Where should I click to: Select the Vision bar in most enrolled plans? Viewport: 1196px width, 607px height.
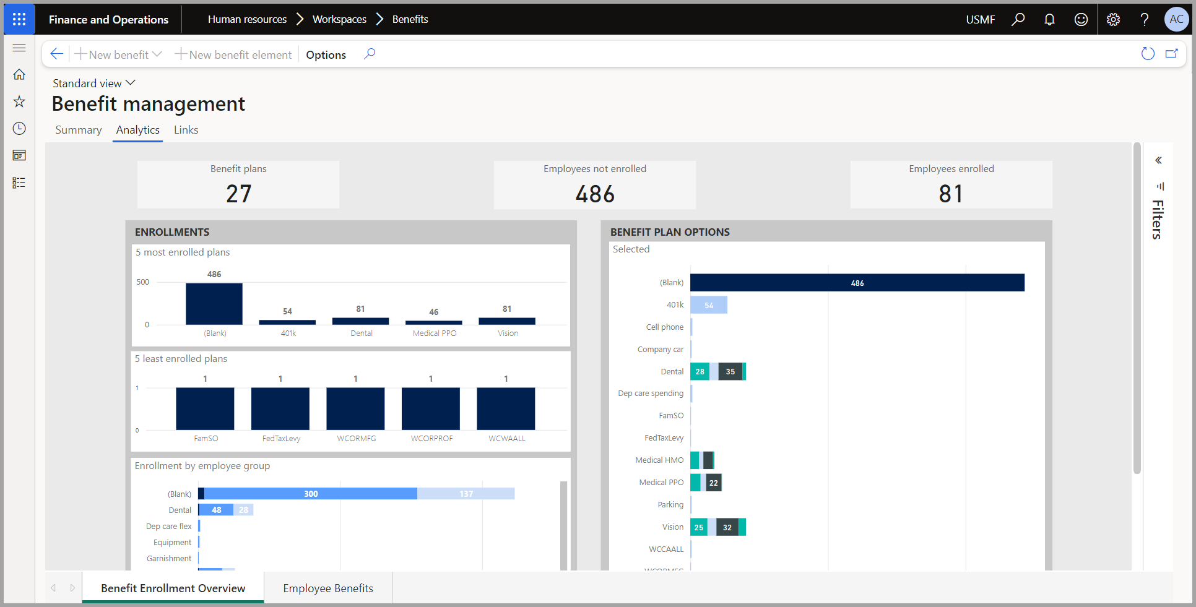pyautogui.click(x=507, y=321)
